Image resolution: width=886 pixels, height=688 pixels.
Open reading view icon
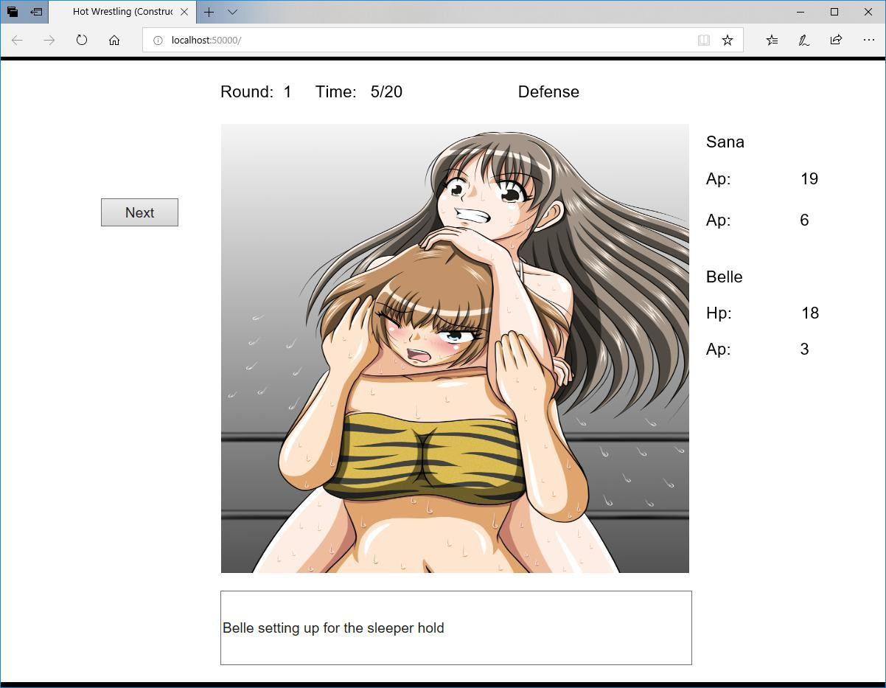tap(704, 40)
